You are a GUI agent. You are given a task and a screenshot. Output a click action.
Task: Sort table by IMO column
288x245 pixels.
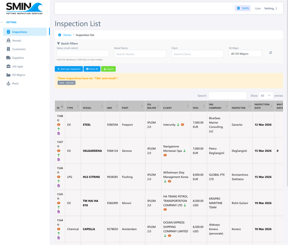[x=112, y=106]
